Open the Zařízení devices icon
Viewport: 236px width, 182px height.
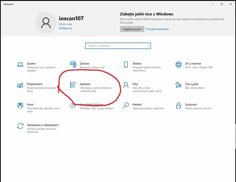coord(73,64)
